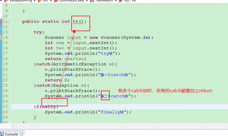The image size is (228, 136).
Task: Click line number 9 in the gutter
Action: [x=6, y=11]
